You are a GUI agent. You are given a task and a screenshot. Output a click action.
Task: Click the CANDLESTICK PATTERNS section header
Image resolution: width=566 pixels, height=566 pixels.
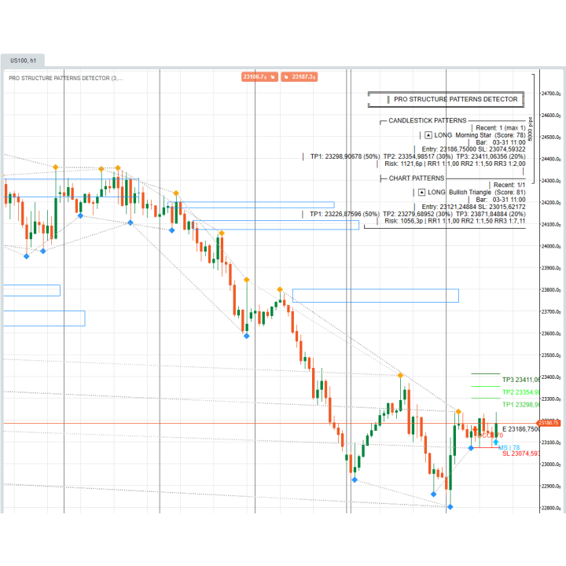tap(428, 120)
